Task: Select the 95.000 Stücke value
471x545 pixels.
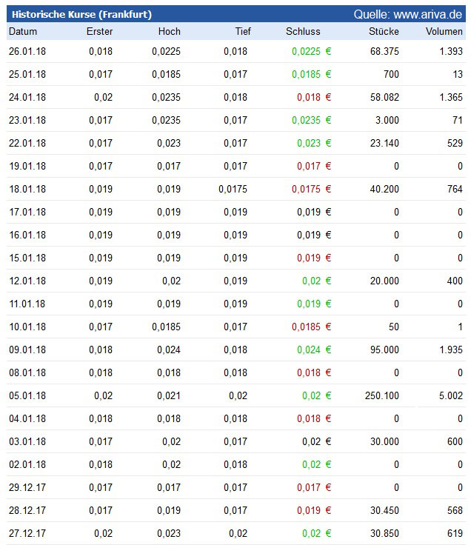Action: [384, 350]
